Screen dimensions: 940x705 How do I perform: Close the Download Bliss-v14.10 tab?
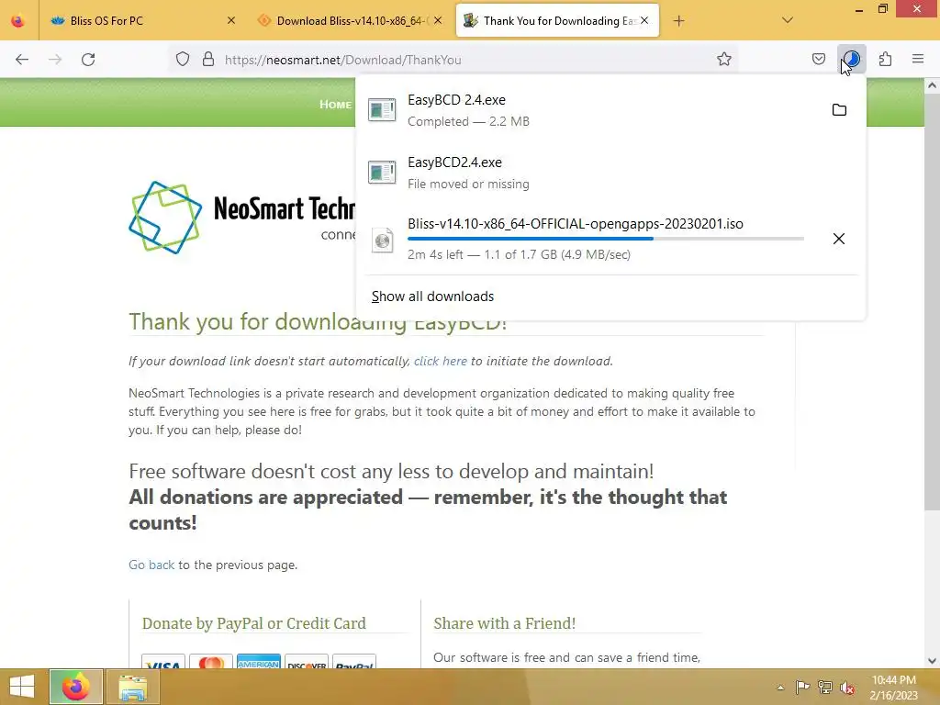(x=438, y=20)
